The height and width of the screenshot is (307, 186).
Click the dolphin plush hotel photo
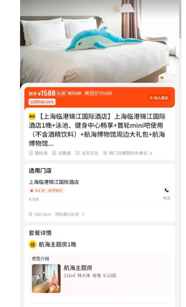[100, 41]
